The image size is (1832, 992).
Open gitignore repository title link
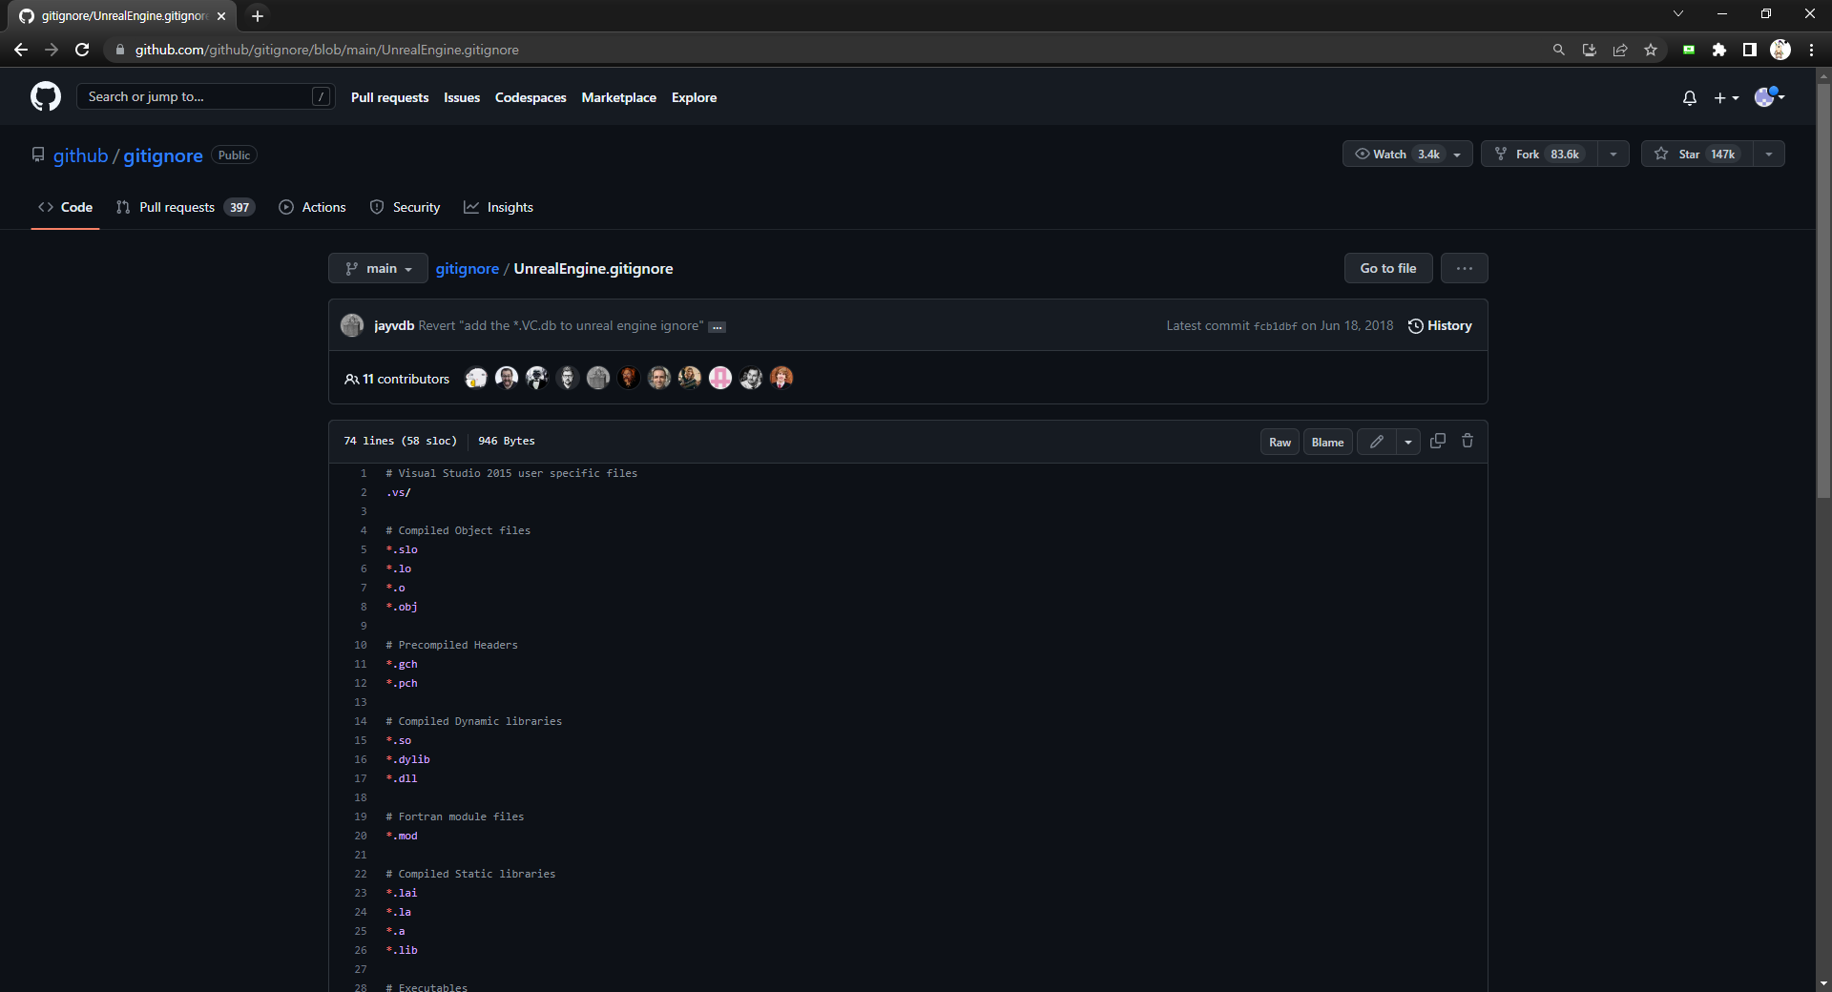(x=163, y=155)
